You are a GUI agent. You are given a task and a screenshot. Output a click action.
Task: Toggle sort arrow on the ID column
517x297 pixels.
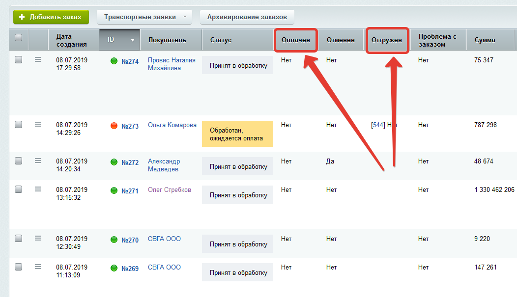132,40
